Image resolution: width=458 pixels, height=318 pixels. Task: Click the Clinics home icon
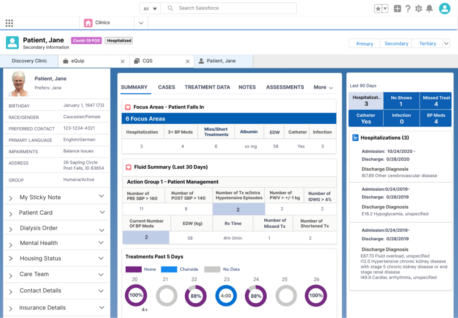click(88, 23)
